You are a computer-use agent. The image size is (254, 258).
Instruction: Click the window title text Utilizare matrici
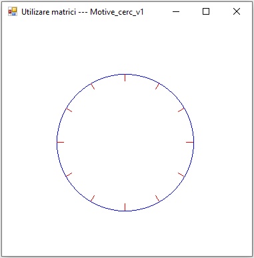point(49,12)
